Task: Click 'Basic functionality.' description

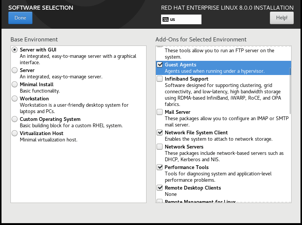Action: pyautogui.click(x=40, y=91)
